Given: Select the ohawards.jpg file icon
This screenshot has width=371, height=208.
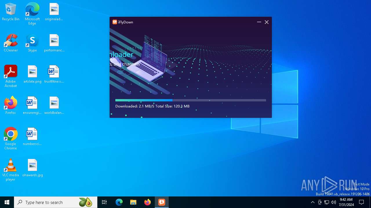Looking at the screenshot, I should pyautogui.click(x=32, y=168).
